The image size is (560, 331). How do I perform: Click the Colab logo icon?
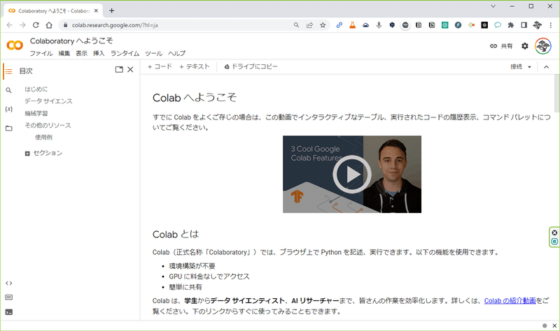[15, 45]
